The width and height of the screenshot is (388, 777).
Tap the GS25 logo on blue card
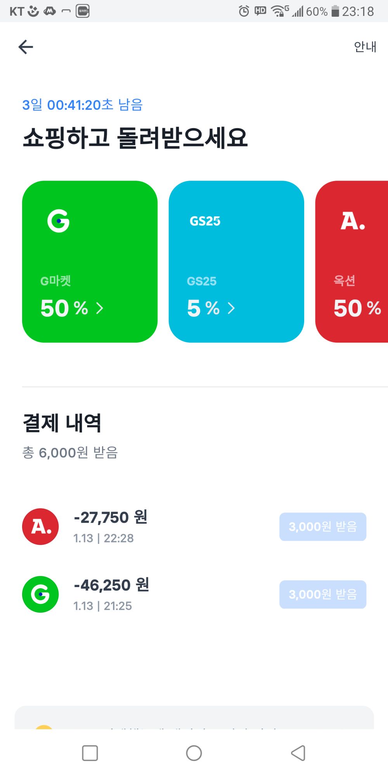(205, 221)
